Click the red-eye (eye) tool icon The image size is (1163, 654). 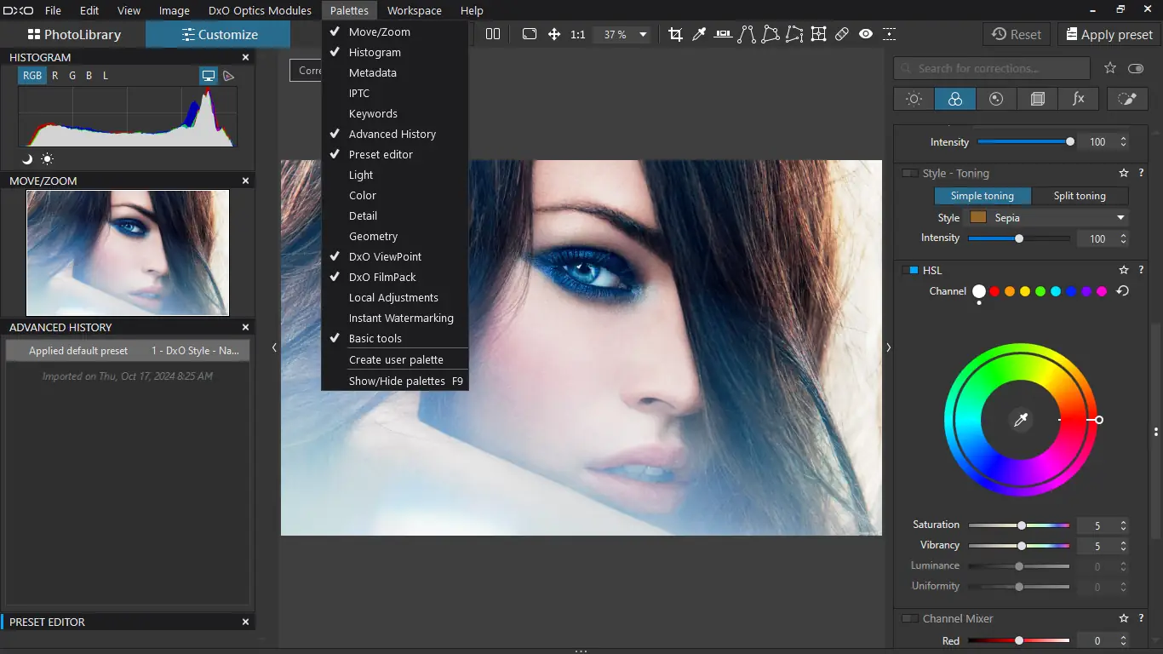[866, 34]
